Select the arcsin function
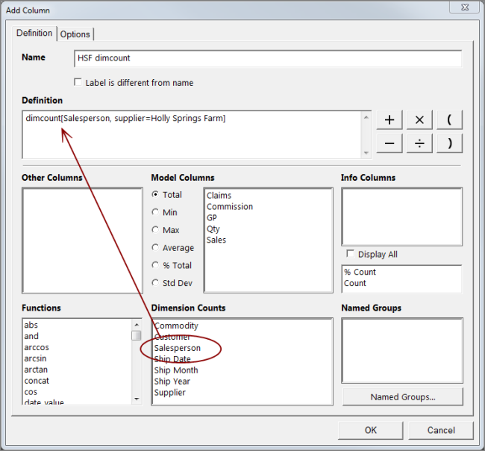Viewport: 485px width, 451px height. [x=35, y=358]
